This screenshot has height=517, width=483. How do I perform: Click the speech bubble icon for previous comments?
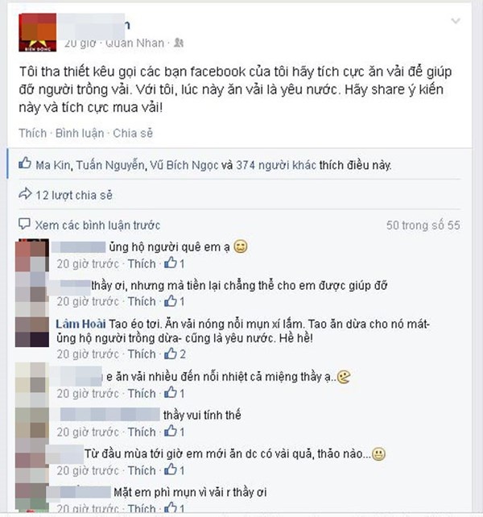(x=24, y=224)
